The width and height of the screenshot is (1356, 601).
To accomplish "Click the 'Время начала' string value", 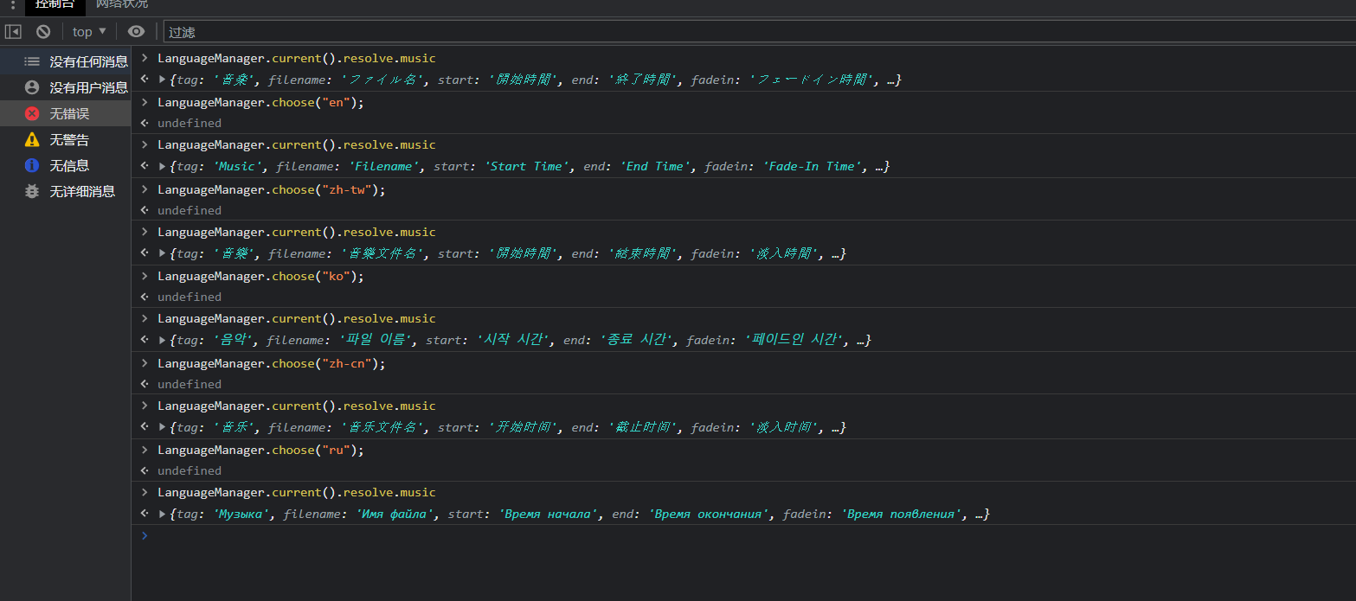I will coord(549,514).
